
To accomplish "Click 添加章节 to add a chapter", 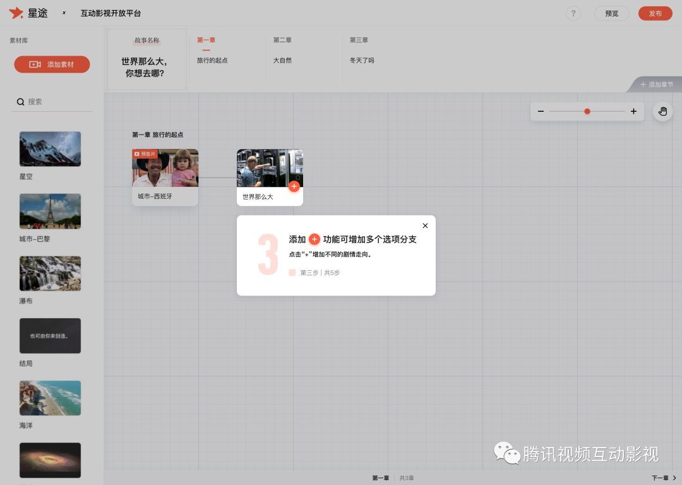I will coord(656,85).
